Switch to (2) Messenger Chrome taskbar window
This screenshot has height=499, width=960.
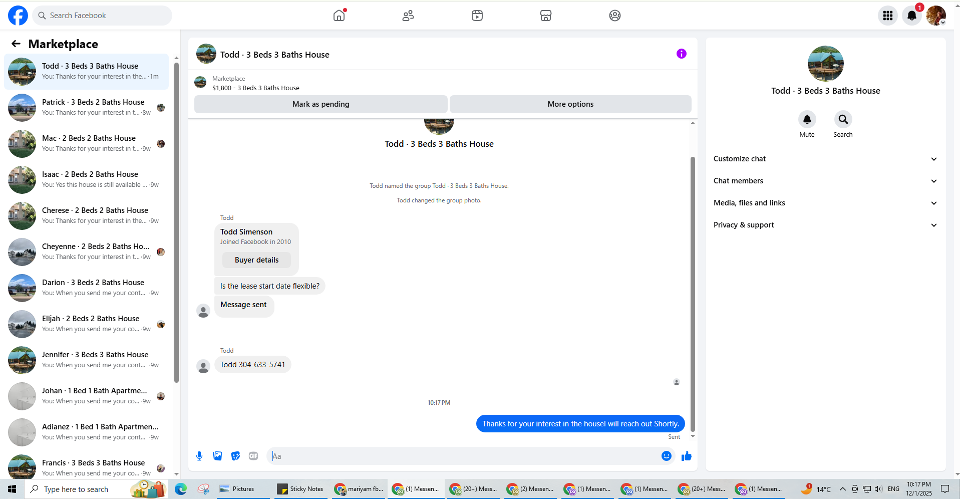(531, 489)
